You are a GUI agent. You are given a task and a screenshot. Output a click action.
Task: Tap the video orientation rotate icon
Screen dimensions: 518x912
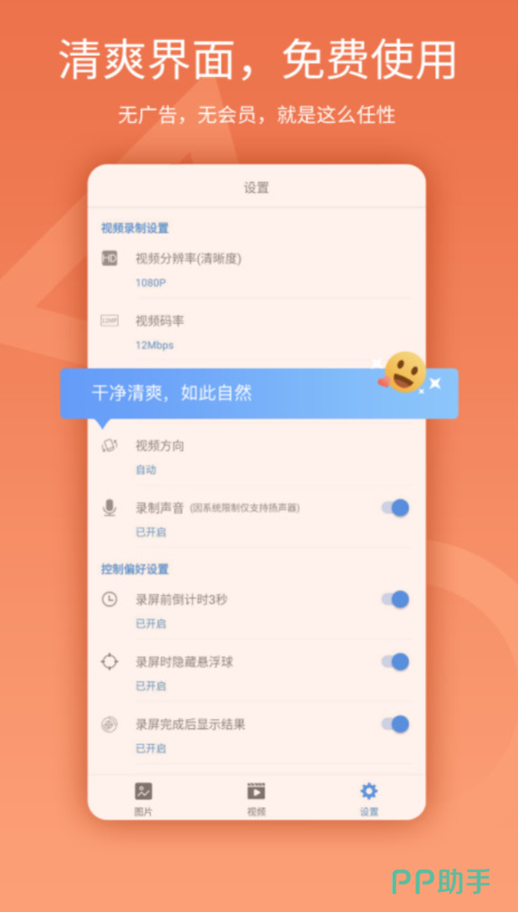point(109,446)
